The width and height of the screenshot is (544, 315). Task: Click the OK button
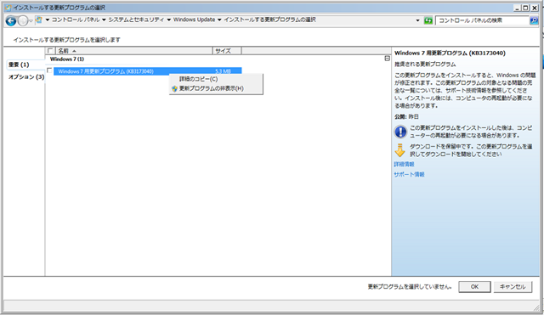(x=474, y=287)
